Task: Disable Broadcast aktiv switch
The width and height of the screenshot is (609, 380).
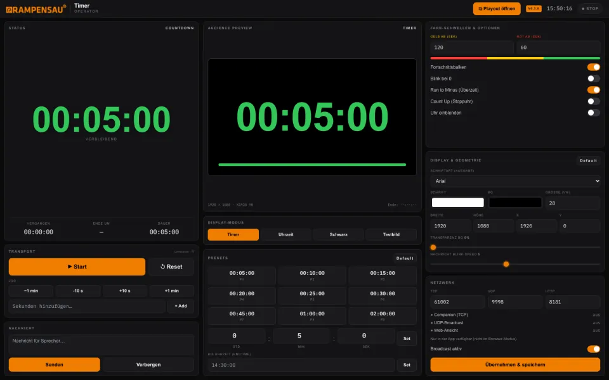Action: click(594, 349)
